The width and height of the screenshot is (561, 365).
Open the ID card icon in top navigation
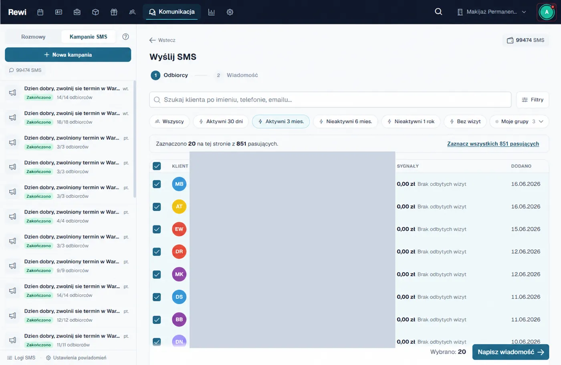[x=59, y=12]
